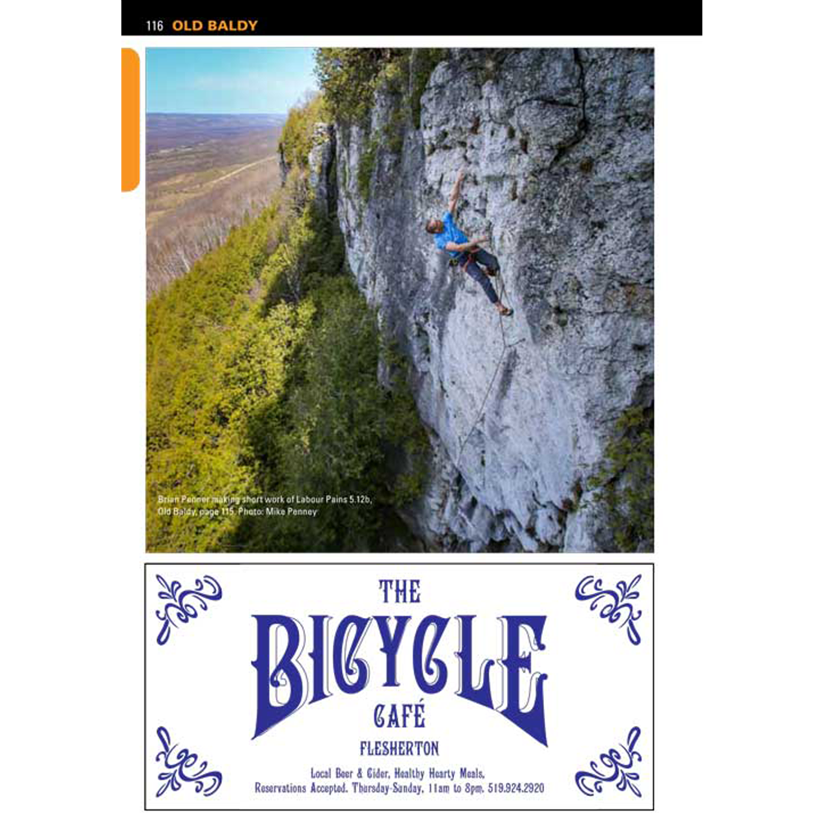Click the blue sky in the photo
Screen dimensions: 813x813
coord(230,80)
